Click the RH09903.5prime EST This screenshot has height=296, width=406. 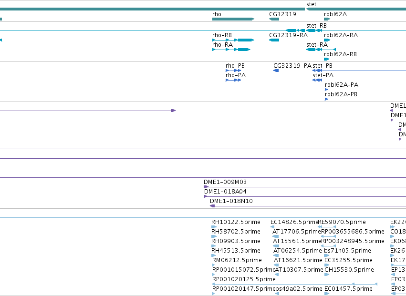click(214, 246)
